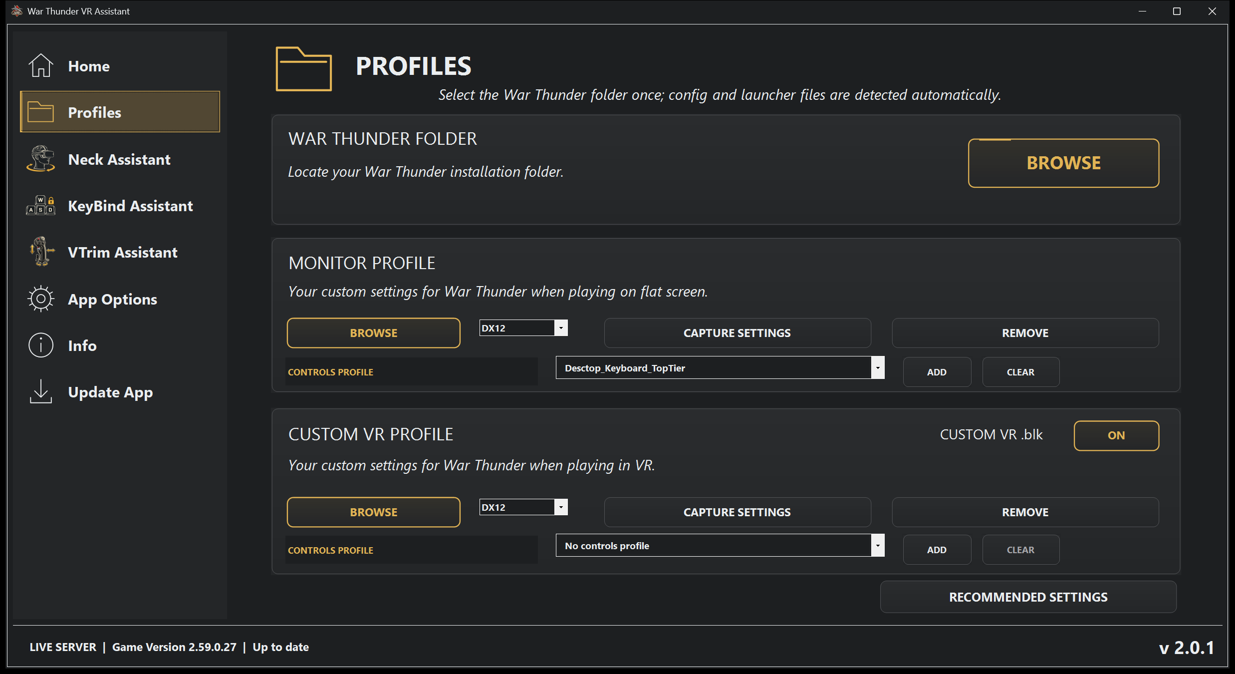Screen dimensions: 1235x674
Task: Click the CUSTOM VR PROFILE heading
Action: (370, 434)
